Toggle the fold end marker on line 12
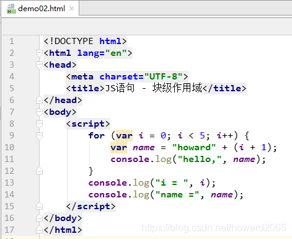This screenshot has width=292, height=239. (39, 171)
